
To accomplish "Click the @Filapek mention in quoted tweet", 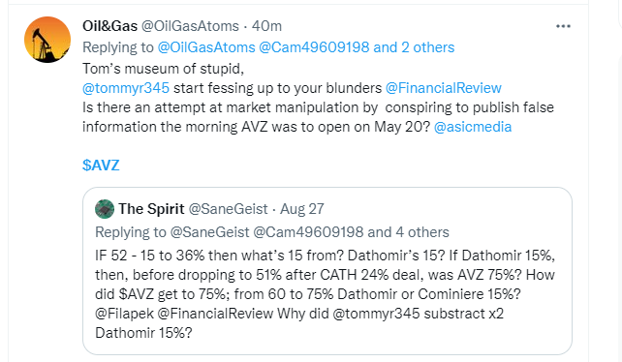I will click(x=124, y=314).
